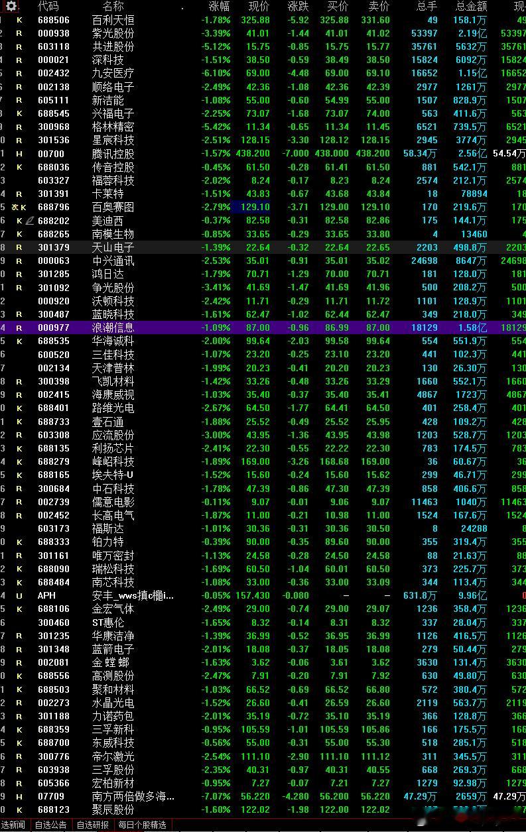Select the 腾讯控股 row by its name

pos(113,154)
